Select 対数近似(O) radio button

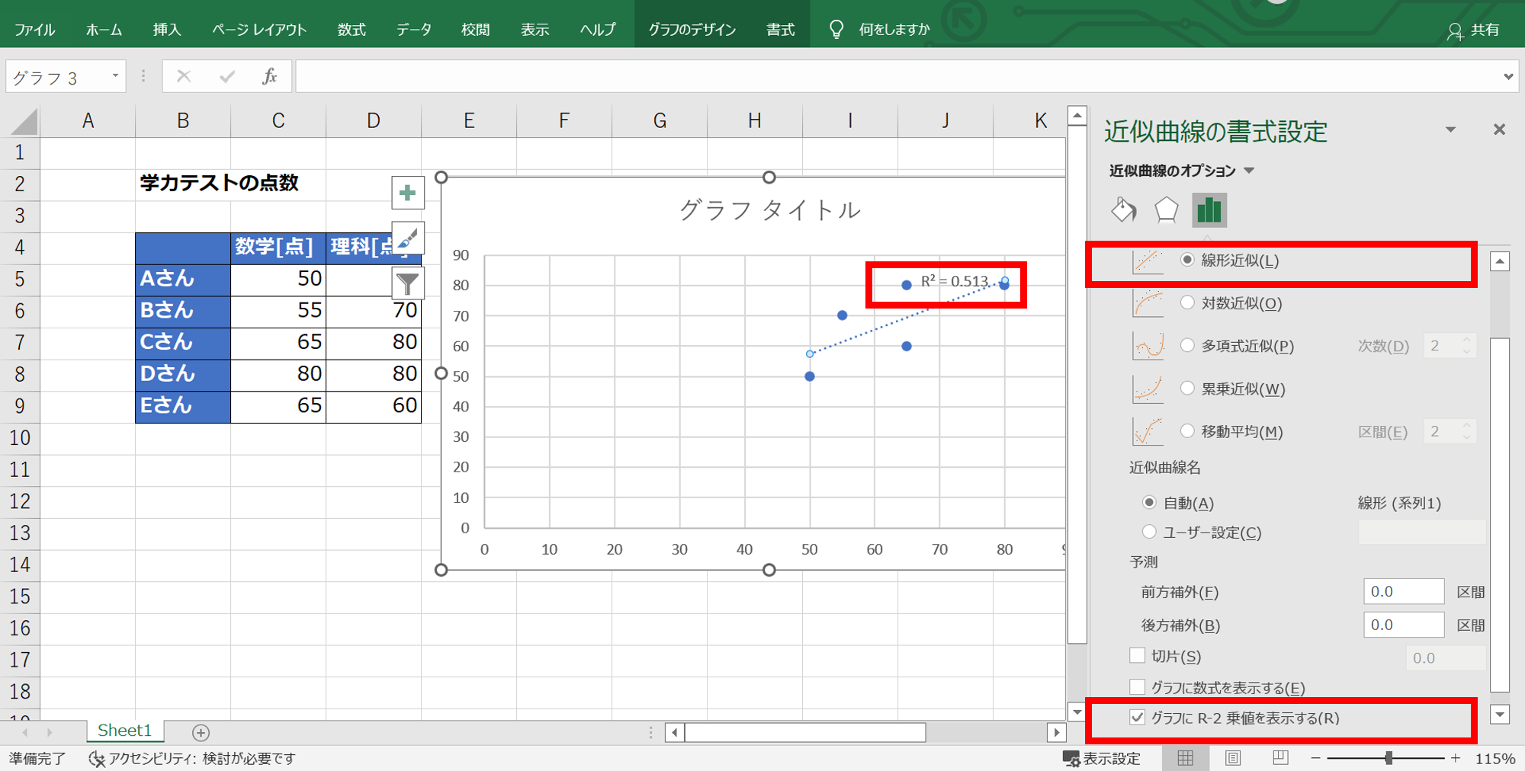(x=1187, y=302)
